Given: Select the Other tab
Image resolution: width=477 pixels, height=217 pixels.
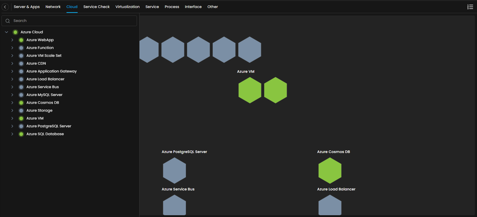Looking at the screenshot, I should [213, 7].
